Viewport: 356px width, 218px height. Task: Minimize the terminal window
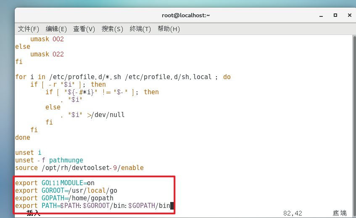pyautogui.click(x=322, y=15)
